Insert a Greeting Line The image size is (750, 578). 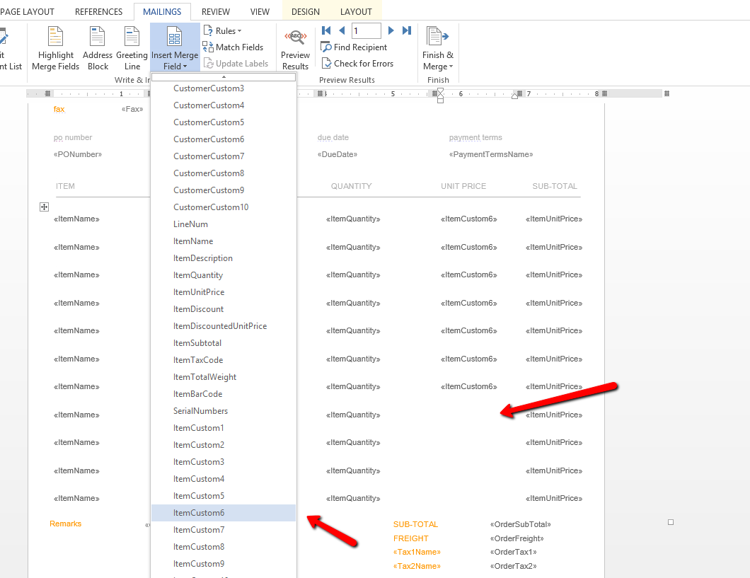(x=132, y=48)
